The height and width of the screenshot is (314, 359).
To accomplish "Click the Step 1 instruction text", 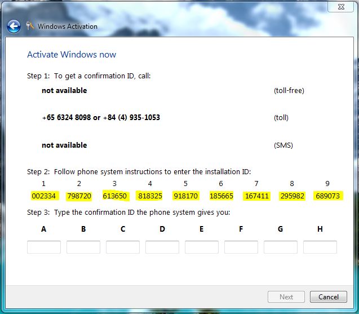I will coord(89,76).
